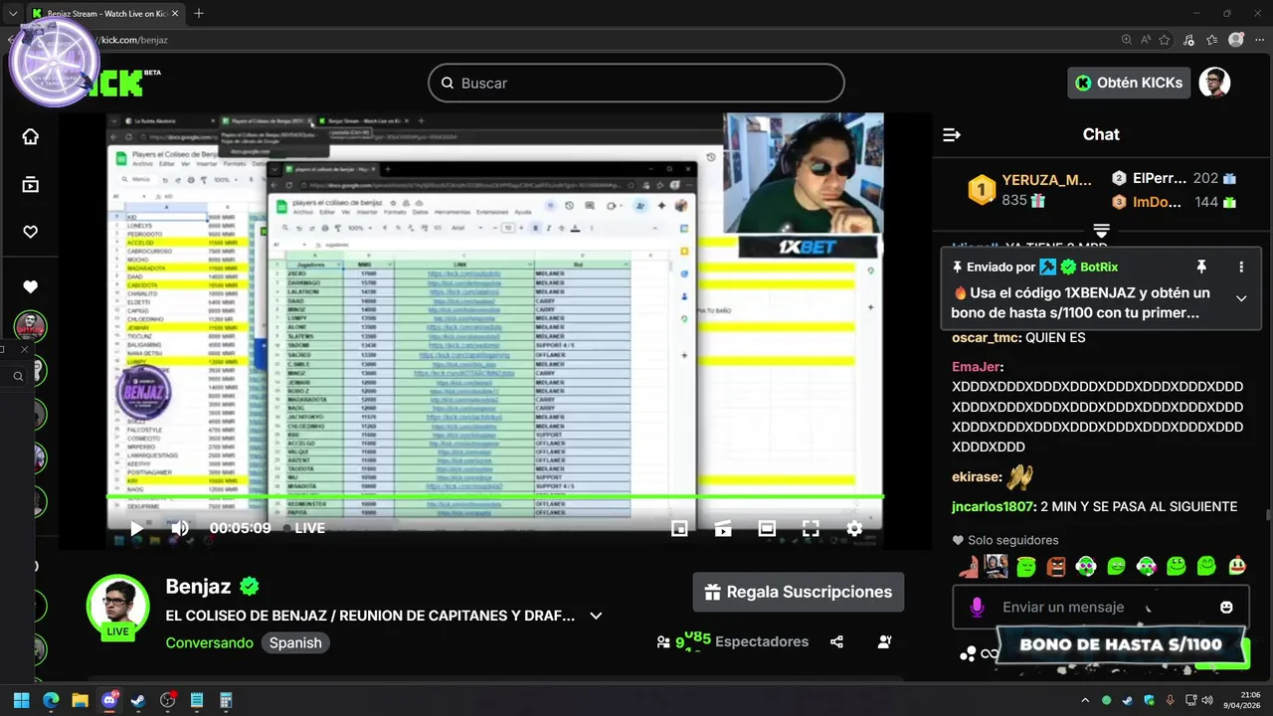Open a new browser tab
Viewport: 1273px width, 716px height.
pyautogui.click(x=199, y=13)
